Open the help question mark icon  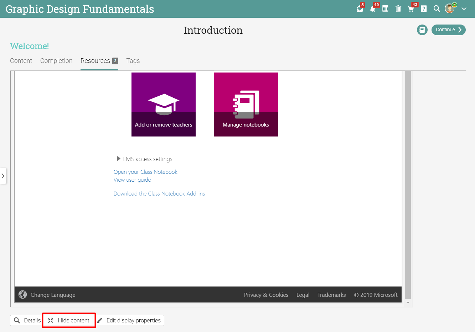click(x=424, y=9)
